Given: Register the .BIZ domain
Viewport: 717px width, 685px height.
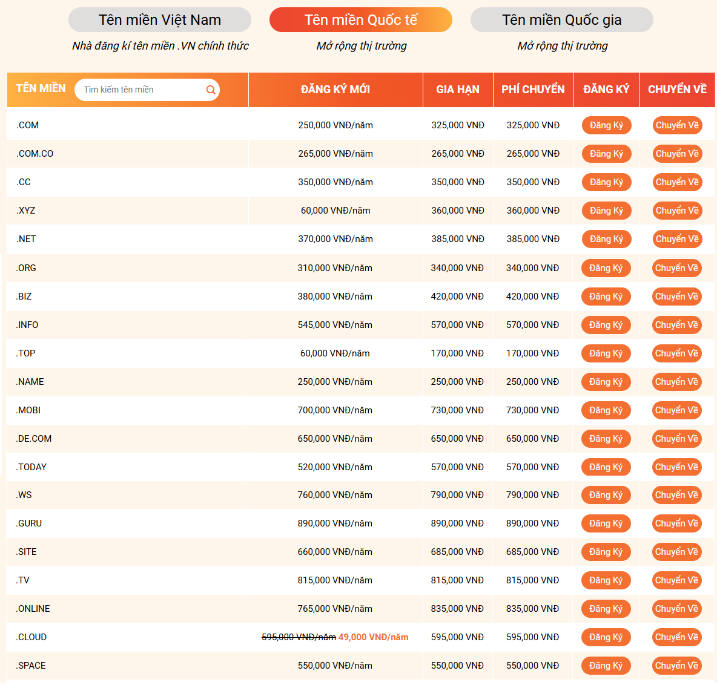Looking at the screenshot, I should click(606, 297).
